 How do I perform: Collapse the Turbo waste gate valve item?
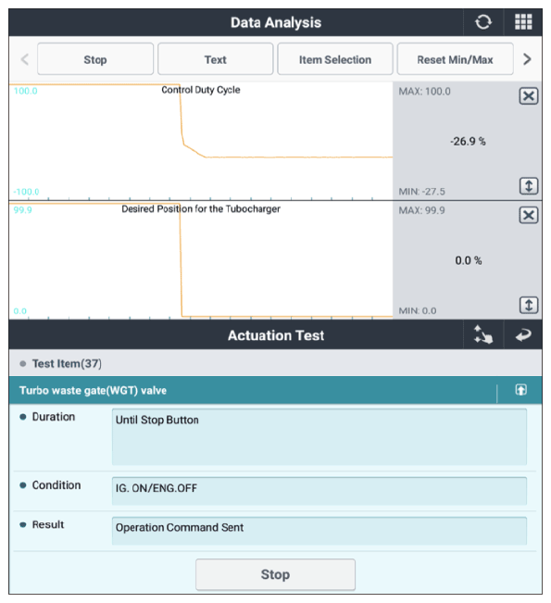pos(521,390)
